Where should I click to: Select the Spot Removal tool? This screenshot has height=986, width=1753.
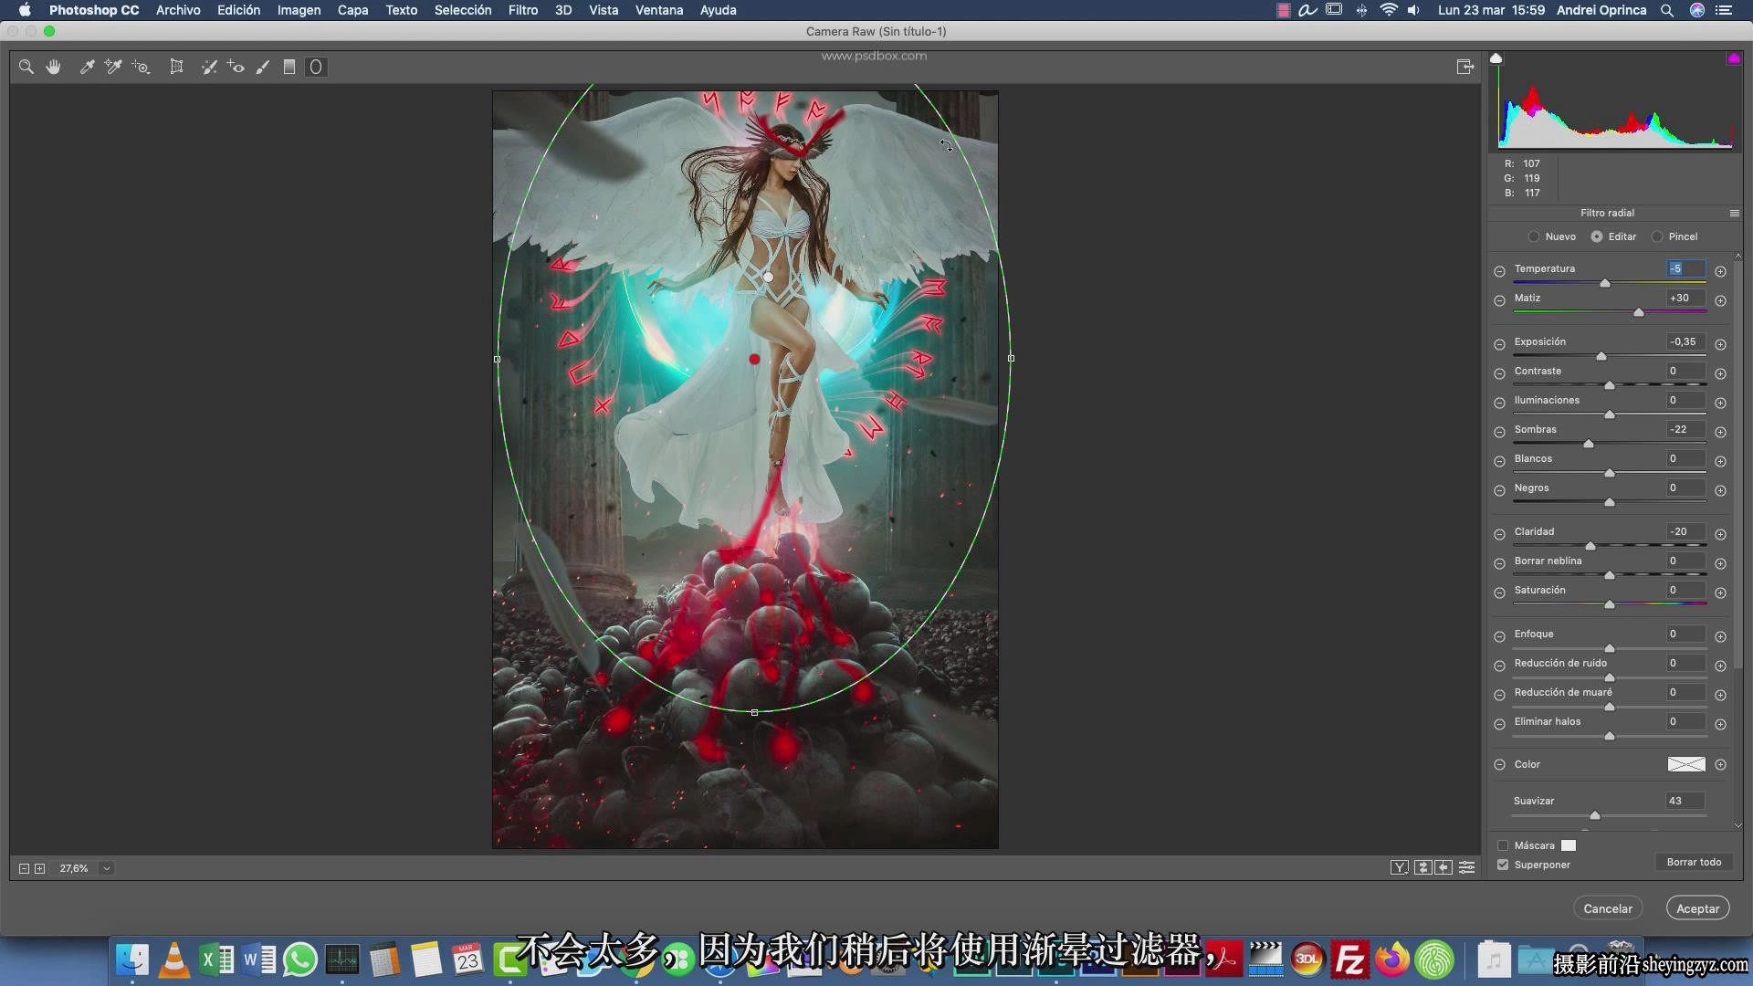[209, 67]
